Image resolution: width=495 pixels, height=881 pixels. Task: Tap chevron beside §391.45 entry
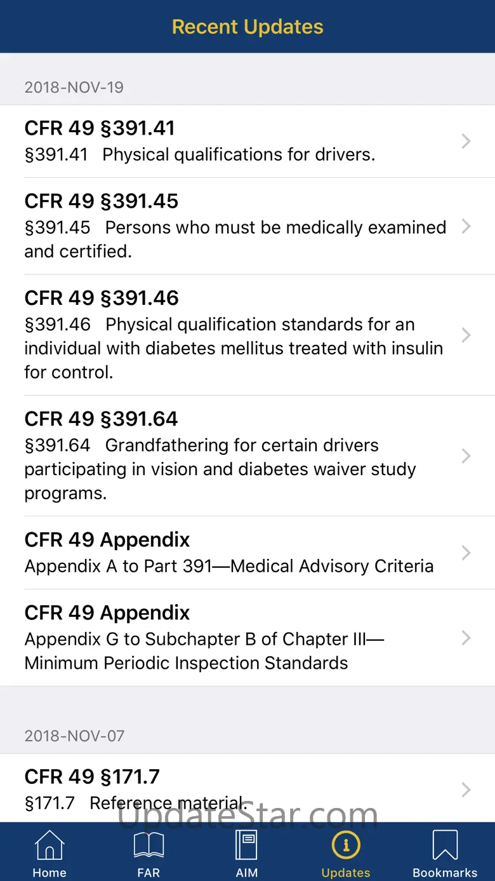tap(466, 226)
